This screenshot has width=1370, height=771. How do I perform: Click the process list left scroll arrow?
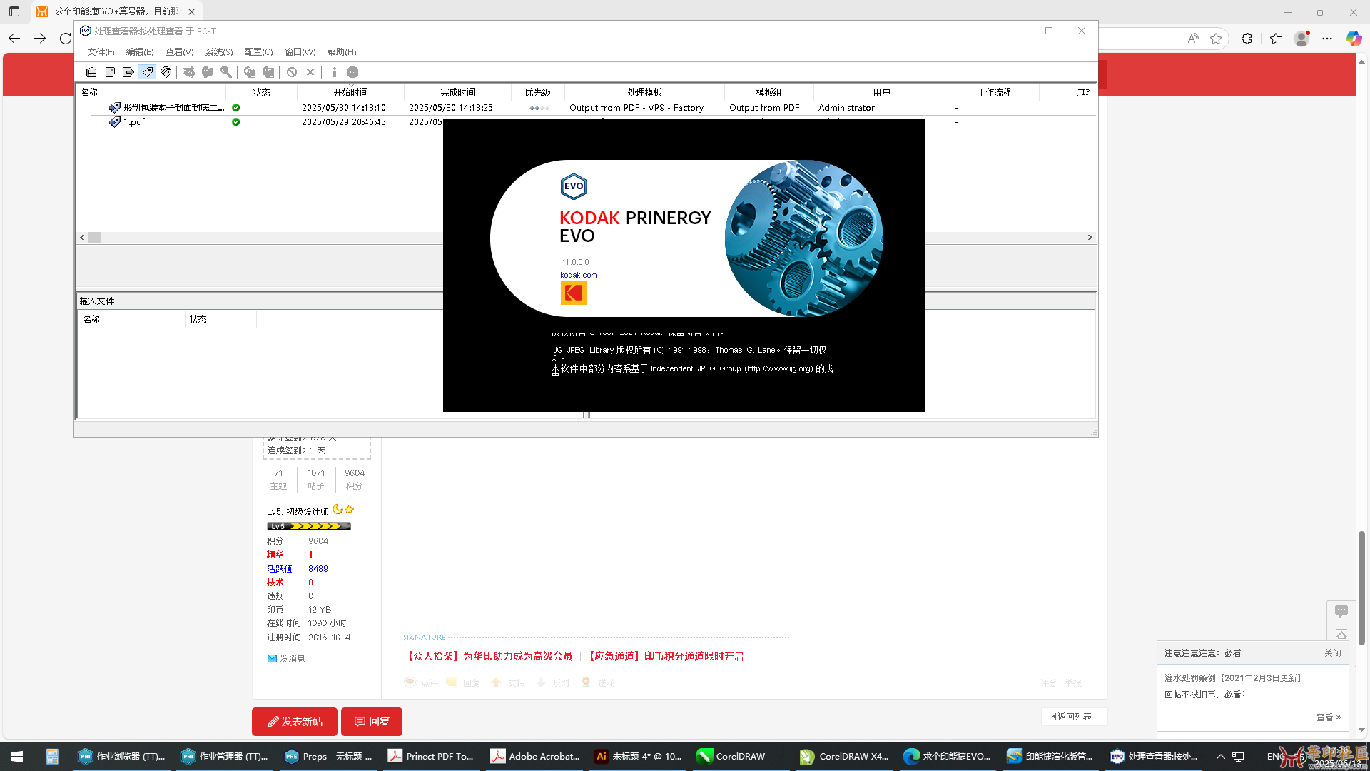point(82,238)
